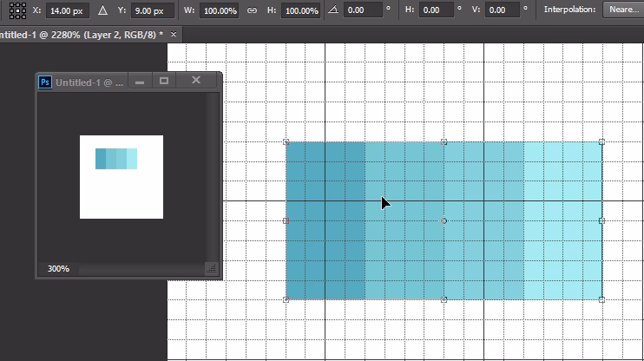Close the Untitled-1 document tab

point(174,35)
